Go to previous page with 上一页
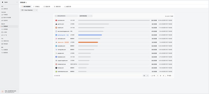The height and width of the screenshot is (94, 209). coord(153,76)
